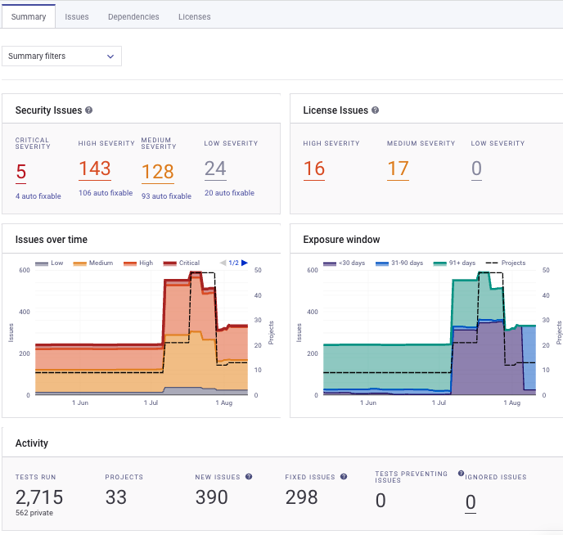The width and height of the screenshot is (563, 535).
Task: Open the Dependencies tab
Action: pyautogui.click(x=133, y=16)
